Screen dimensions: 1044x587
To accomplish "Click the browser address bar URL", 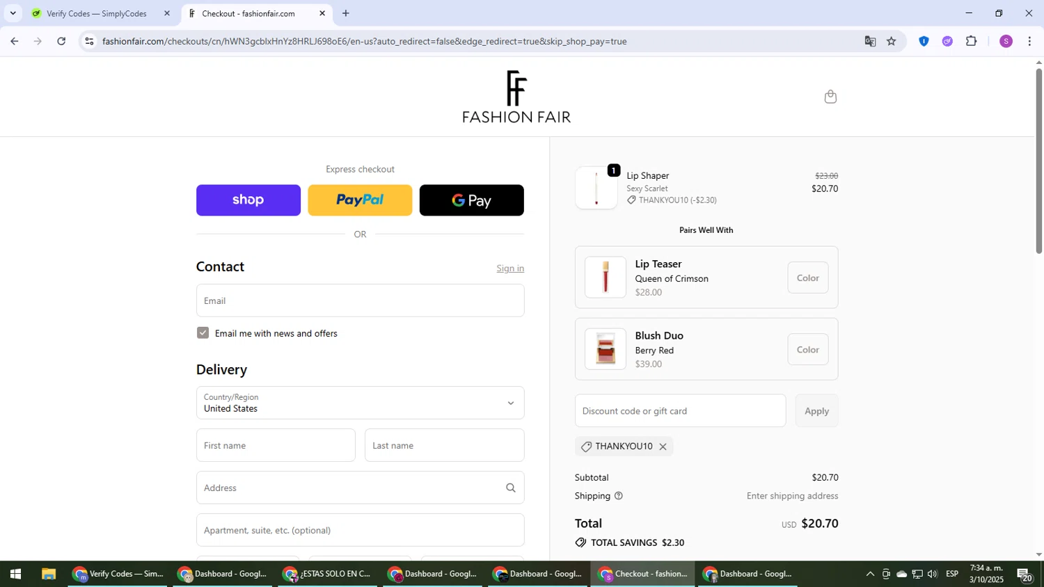I will [x=365, y=42].
